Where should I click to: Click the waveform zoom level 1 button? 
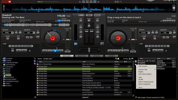click(x=174, y=6)
